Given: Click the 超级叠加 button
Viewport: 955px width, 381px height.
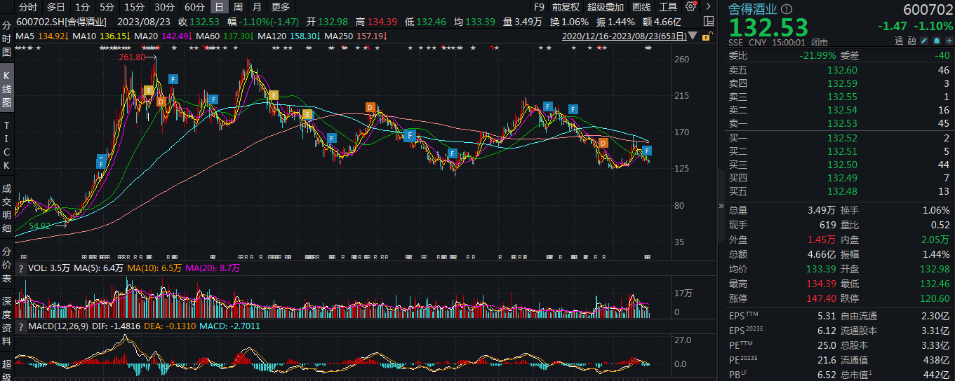Looking at the screenshot, I should coord(605,7).
